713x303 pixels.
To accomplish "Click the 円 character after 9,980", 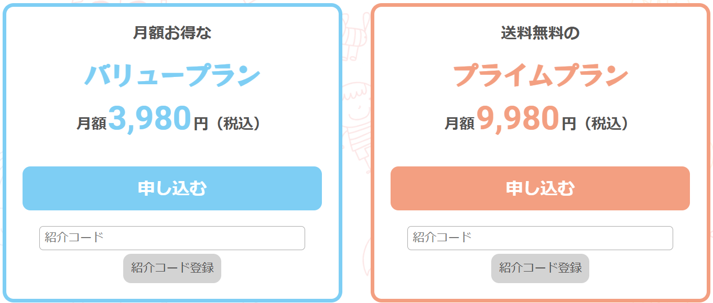I will (x=569, y=124).
